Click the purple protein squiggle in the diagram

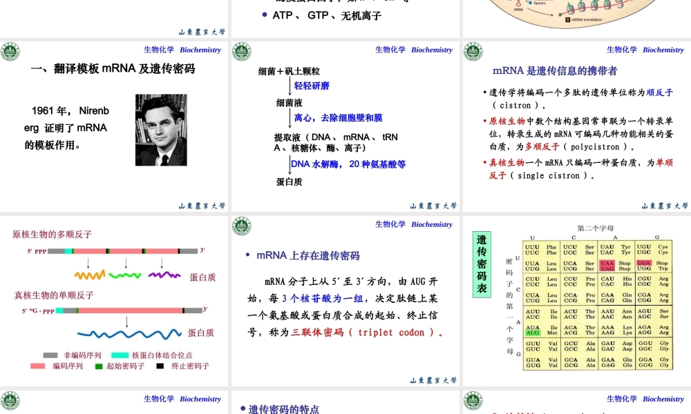(164, 275)
